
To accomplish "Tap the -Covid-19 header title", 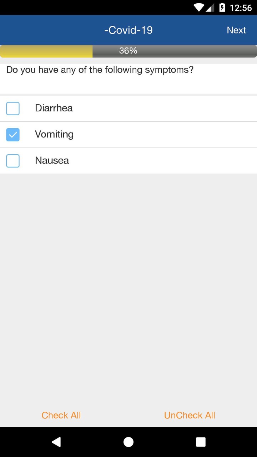I will [128, 30].
